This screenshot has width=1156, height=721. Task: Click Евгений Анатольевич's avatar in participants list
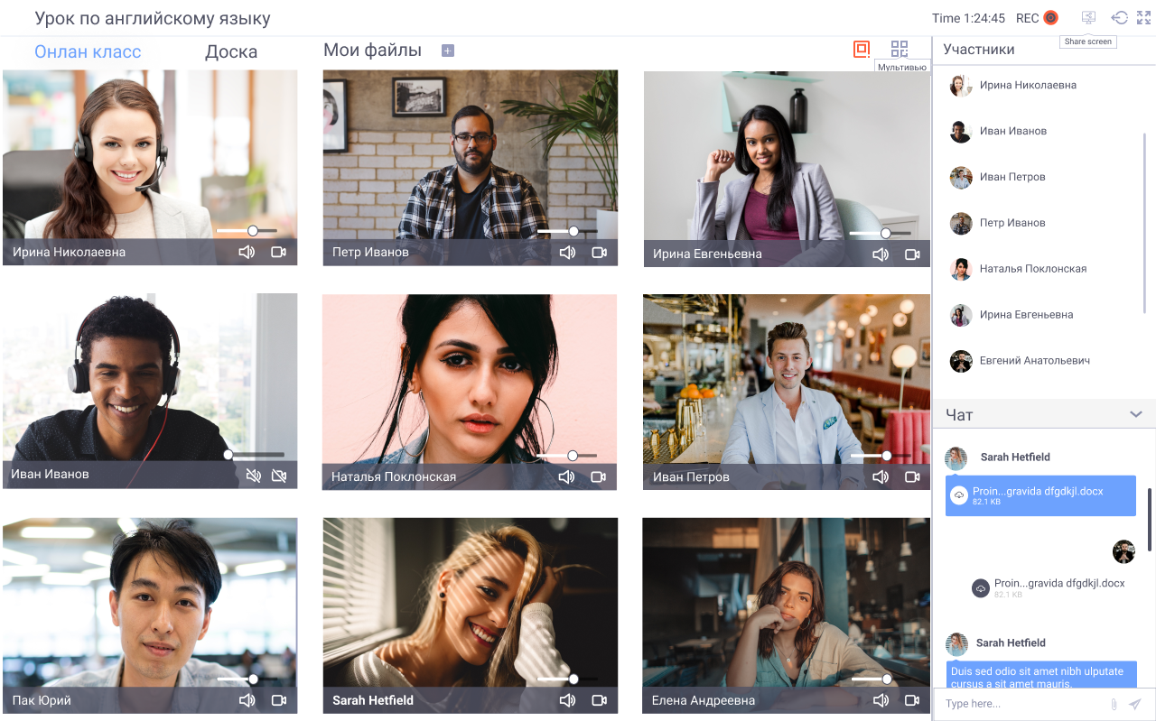tap(961, 361)
